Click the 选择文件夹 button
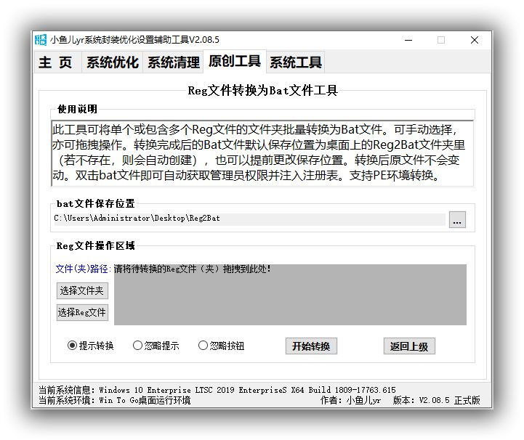The image size is (524, 440). [x=82, y=290]
